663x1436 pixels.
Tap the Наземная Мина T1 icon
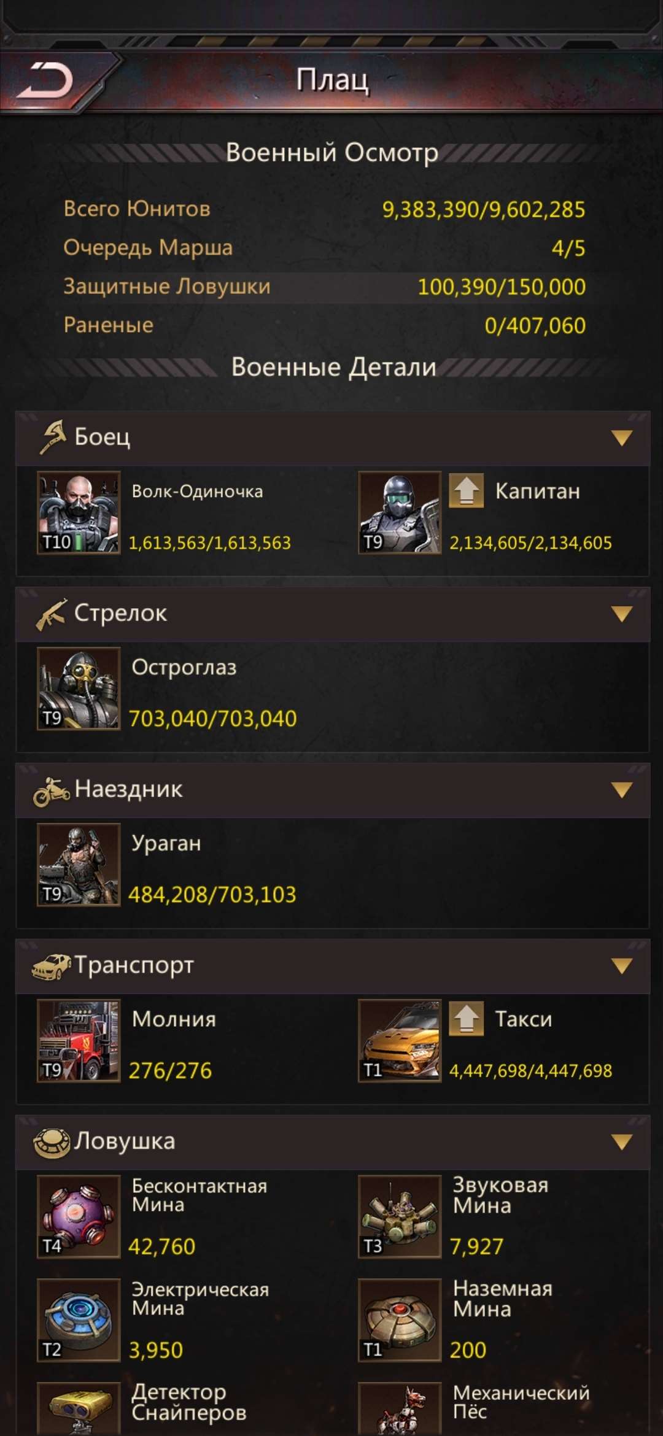400,1320
